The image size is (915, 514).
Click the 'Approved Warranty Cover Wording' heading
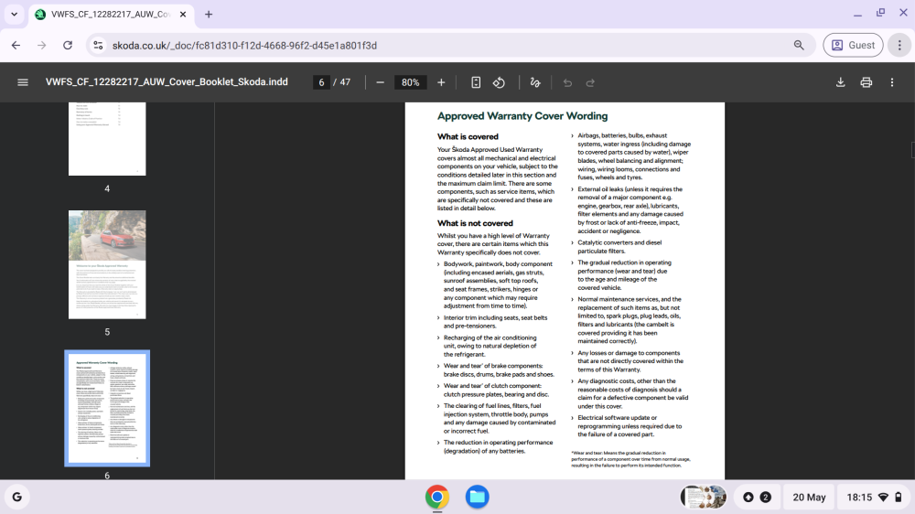522,116
